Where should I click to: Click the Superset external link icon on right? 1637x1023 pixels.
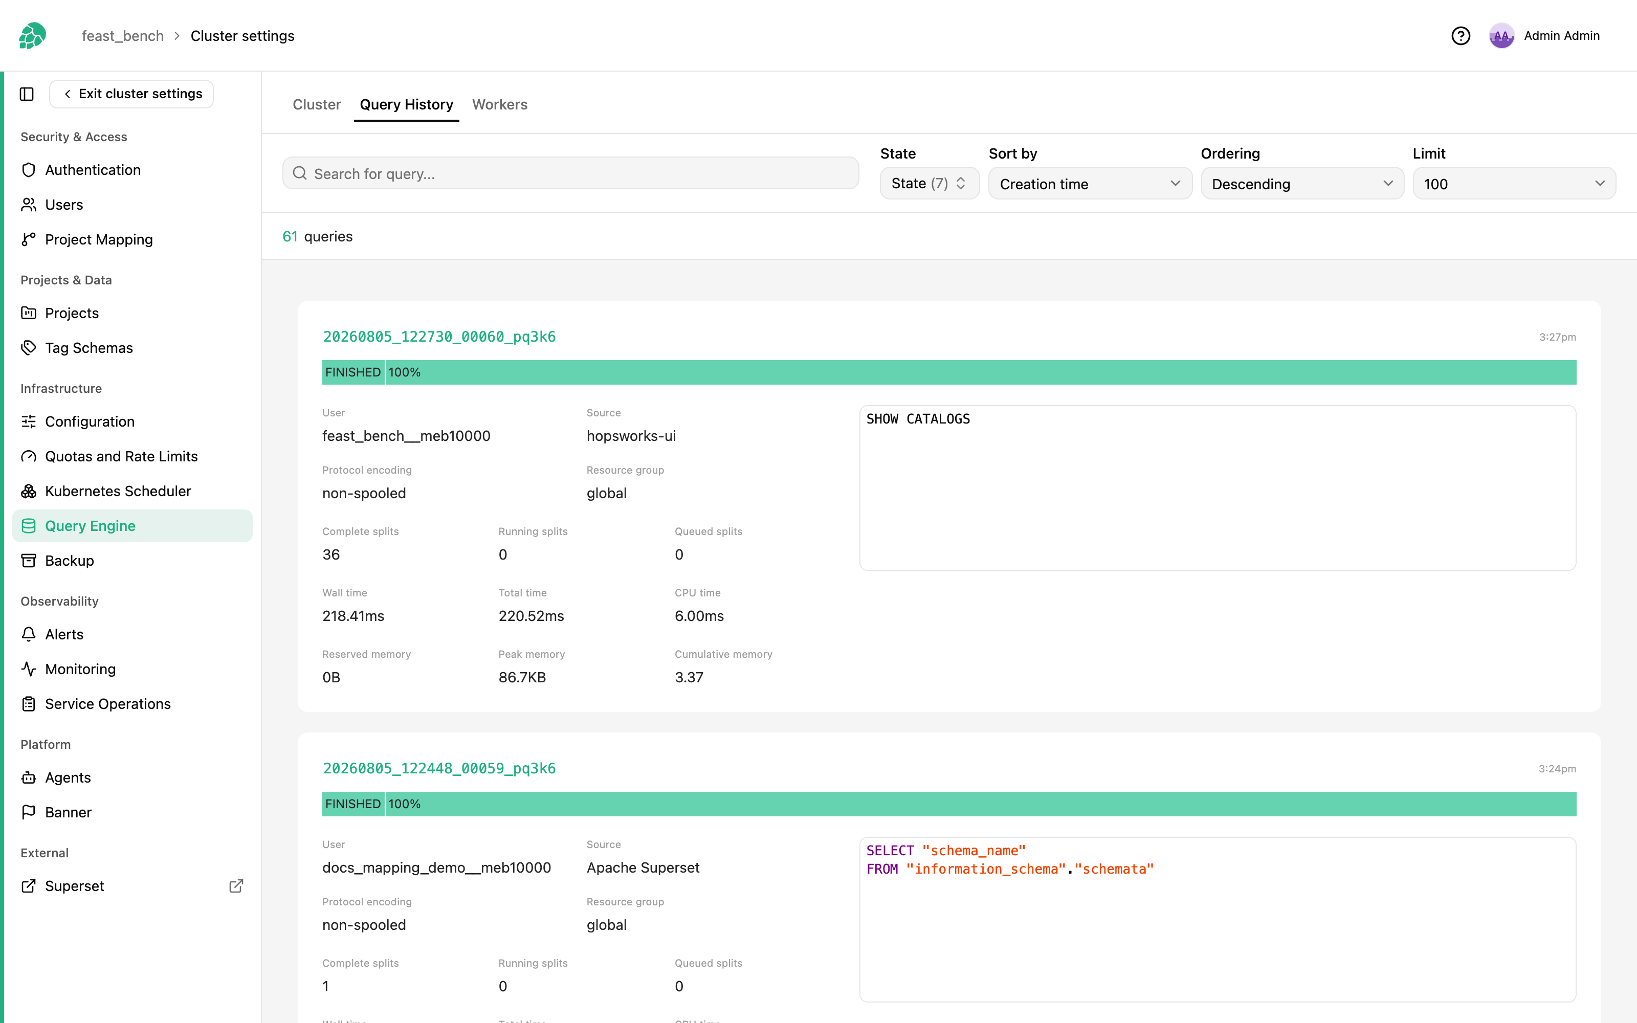tap(236, 885)
